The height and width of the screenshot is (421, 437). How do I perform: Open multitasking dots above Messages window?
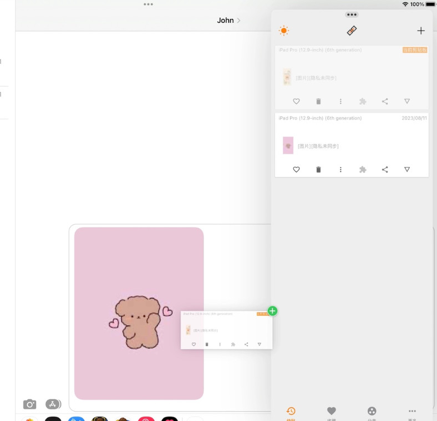148,4
